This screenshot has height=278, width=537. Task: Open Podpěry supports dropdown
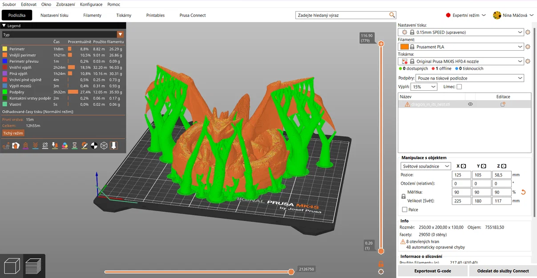point(470,78)
